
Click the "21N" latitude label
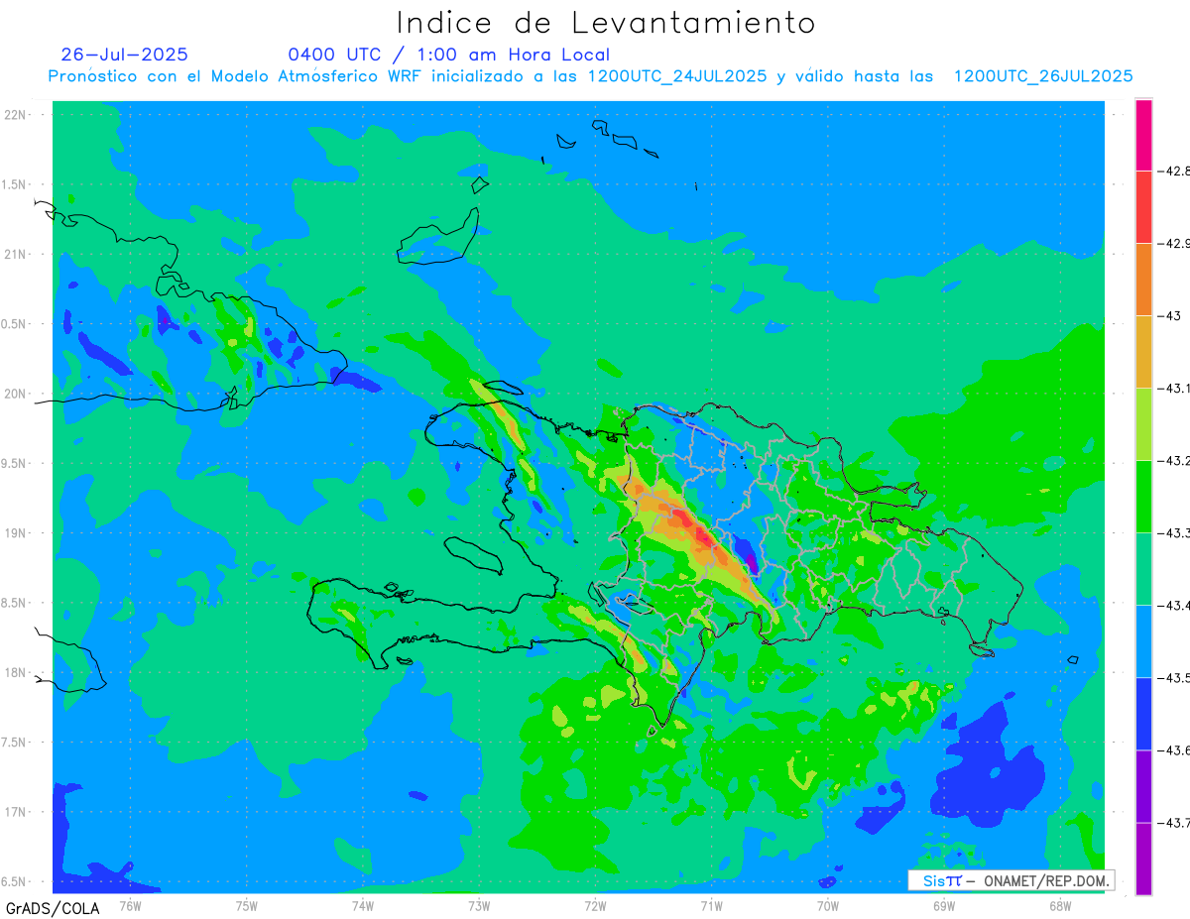16,254
